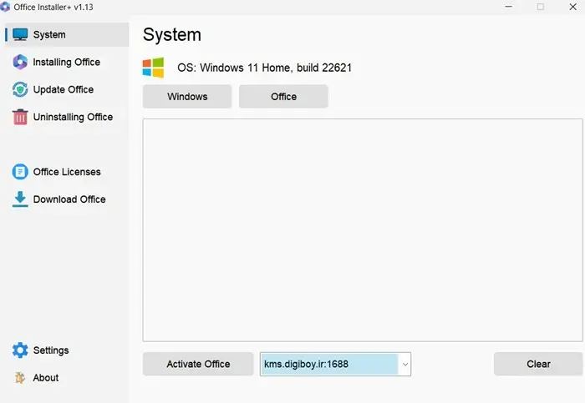The image size is (585, 403).
Task: Click the Office Licenses document icon
Action: coord(20,172)
